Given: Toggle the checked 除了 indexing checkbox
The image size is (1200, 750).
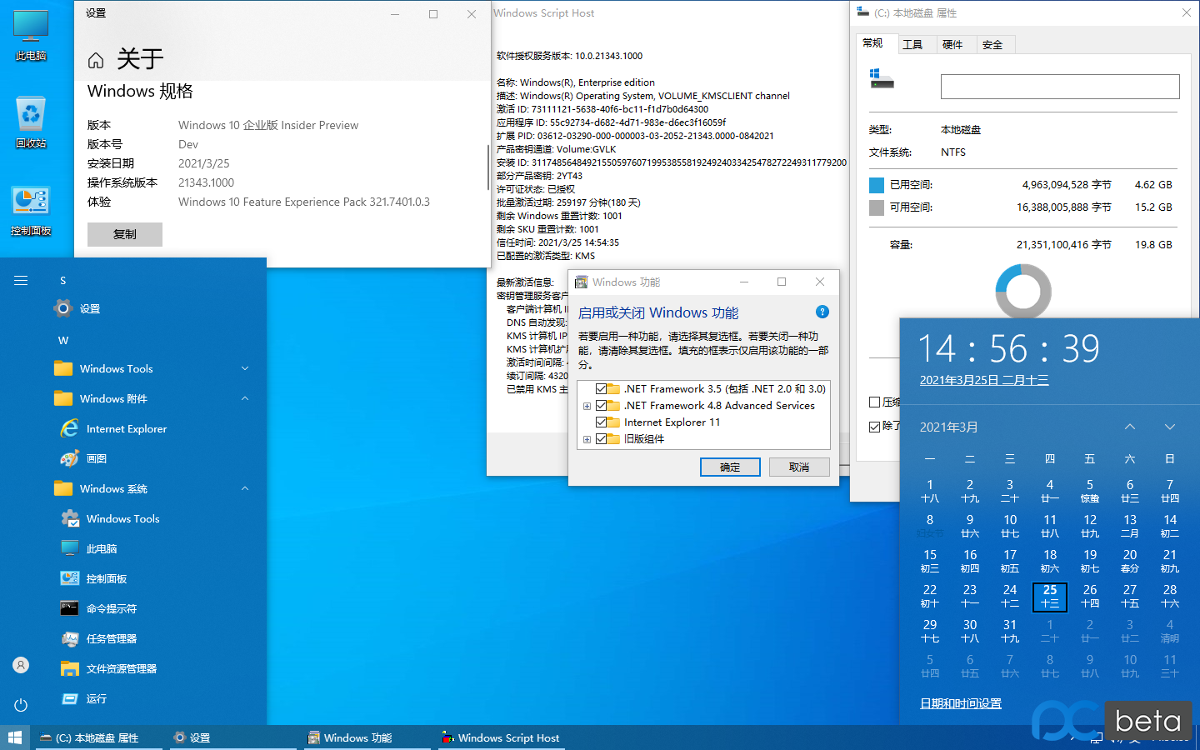Looking at the screenshot, I should (874, 426).
